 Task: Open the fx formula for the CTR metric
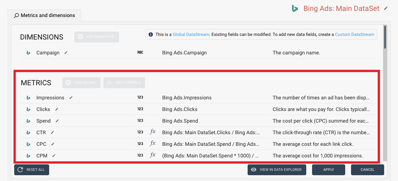(x=153, y=132)
